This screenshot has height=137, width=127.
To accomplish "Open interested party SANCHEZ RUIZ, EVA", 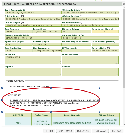I will 29,86.
